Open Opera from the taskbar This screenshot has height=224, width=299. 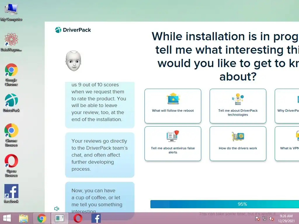point(78,218)
